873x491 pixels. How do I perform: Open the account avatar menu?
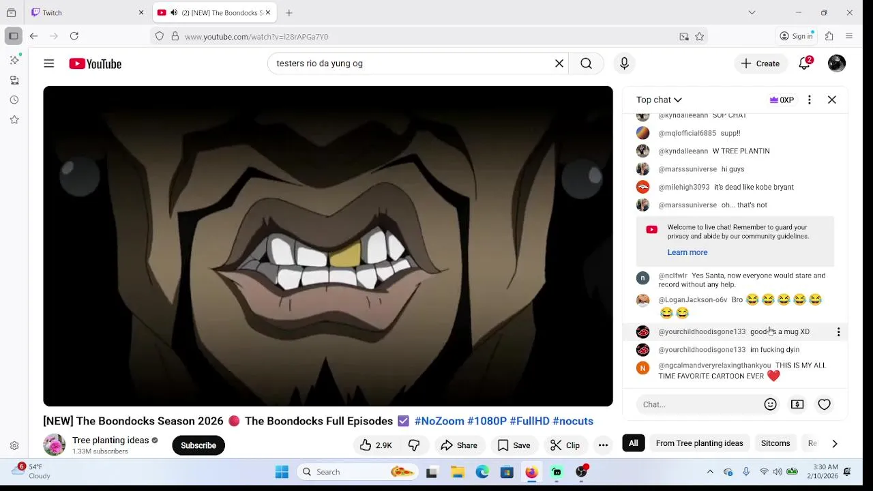[x=837, y=63]
